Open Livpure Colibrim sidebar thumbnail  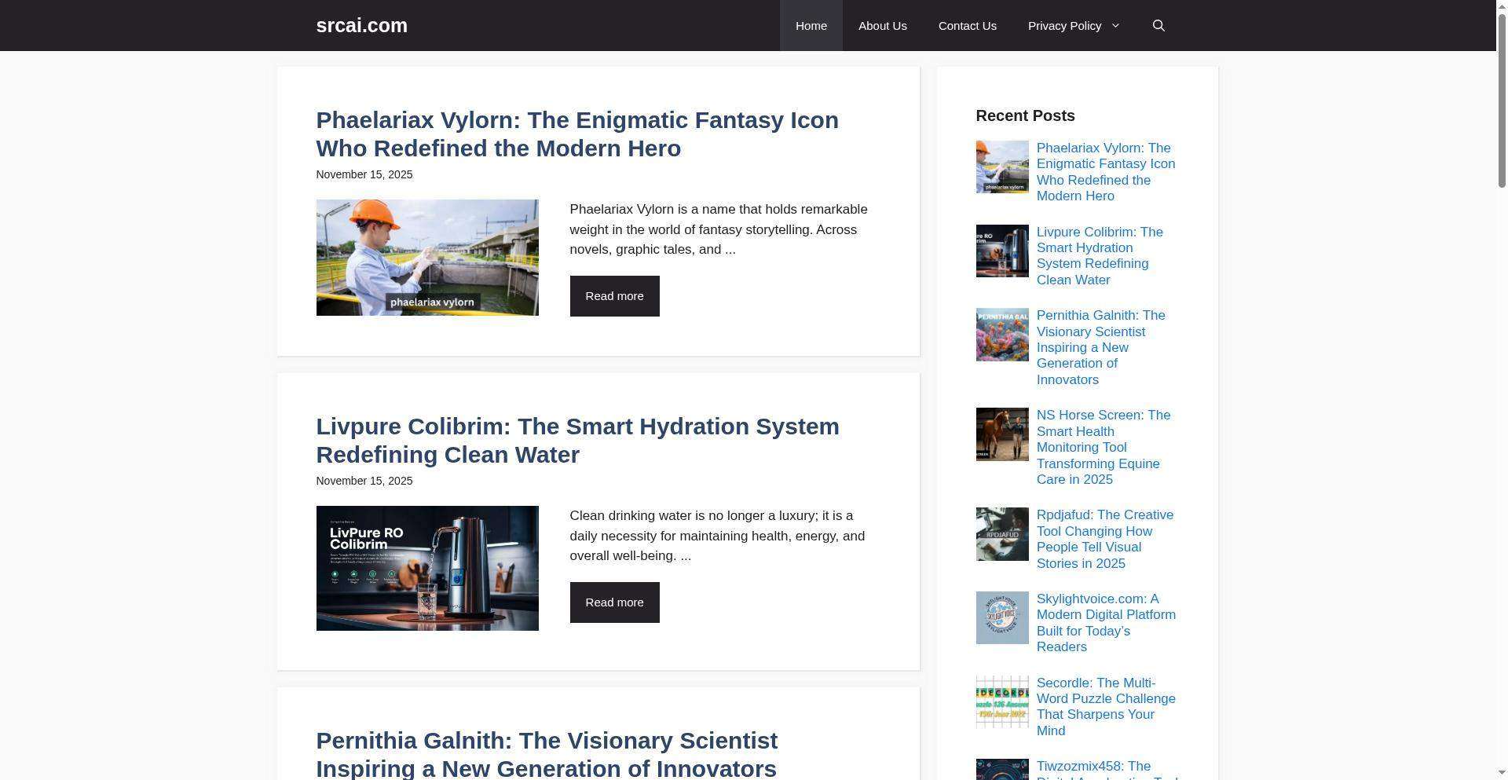[1002, 251]
